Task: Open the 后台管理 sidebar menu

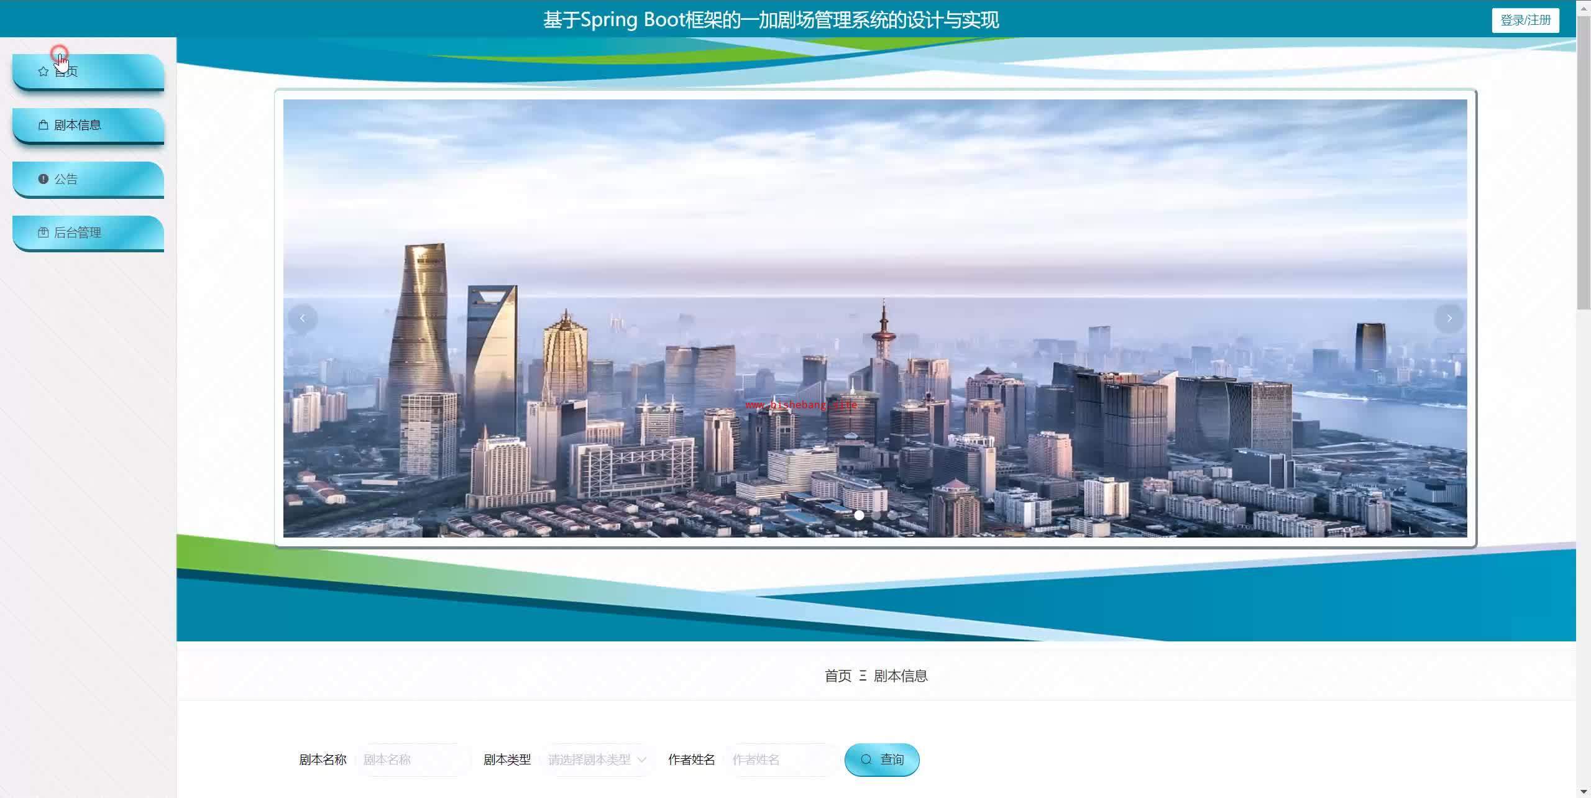Action: 88,232
